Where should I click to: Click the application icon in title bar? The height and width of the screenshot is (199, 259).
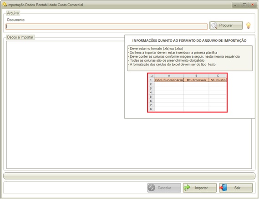pyautogui.click(x=5, y=4)
